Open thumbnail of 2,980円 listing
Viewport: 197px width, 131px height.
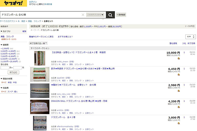click(40, 90)
